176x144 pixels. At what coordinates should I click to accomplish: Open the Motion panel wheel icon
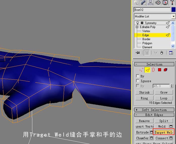point(158,3)
